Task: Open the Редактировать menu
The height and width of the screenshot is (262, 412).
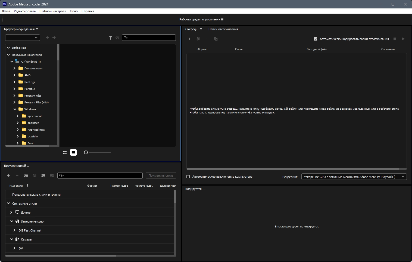Action: coord(25,11)
